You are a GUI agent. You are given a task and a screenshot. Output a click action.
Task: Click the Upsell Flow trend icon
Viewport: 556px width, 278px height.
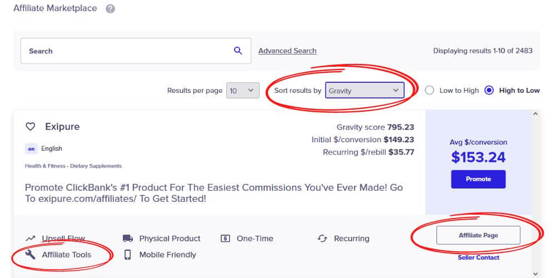tap(31, 239)
